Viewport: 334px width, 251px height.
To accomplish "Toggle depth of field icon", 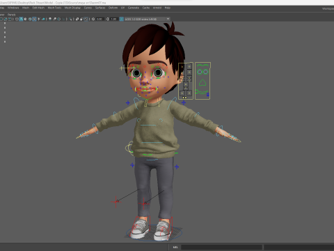I will (x=63, y=19).
